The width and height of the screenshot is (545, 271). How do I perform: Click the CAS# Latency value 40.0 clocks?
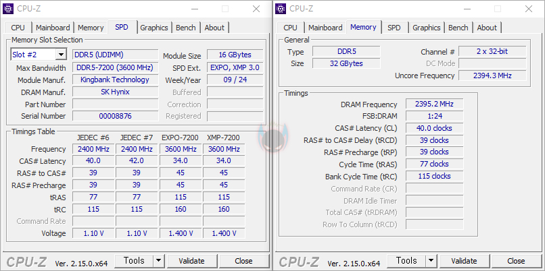tap(434, 128)
